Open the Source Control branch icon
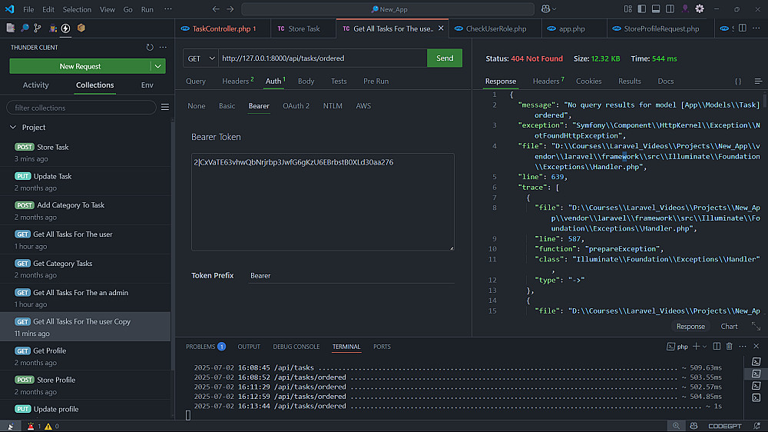This screenshot has width=768, height=432. [x=37, y=28]
